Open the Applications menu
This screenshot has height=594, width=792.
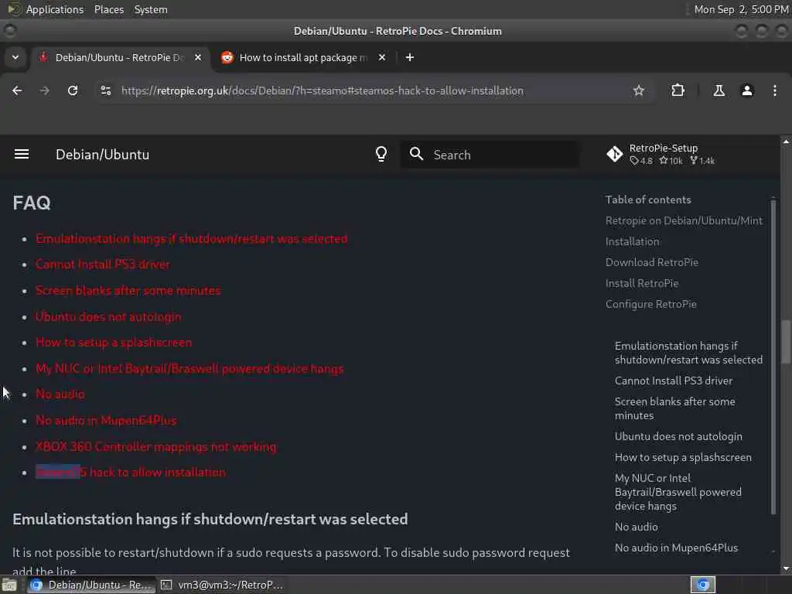coord(55,9)
